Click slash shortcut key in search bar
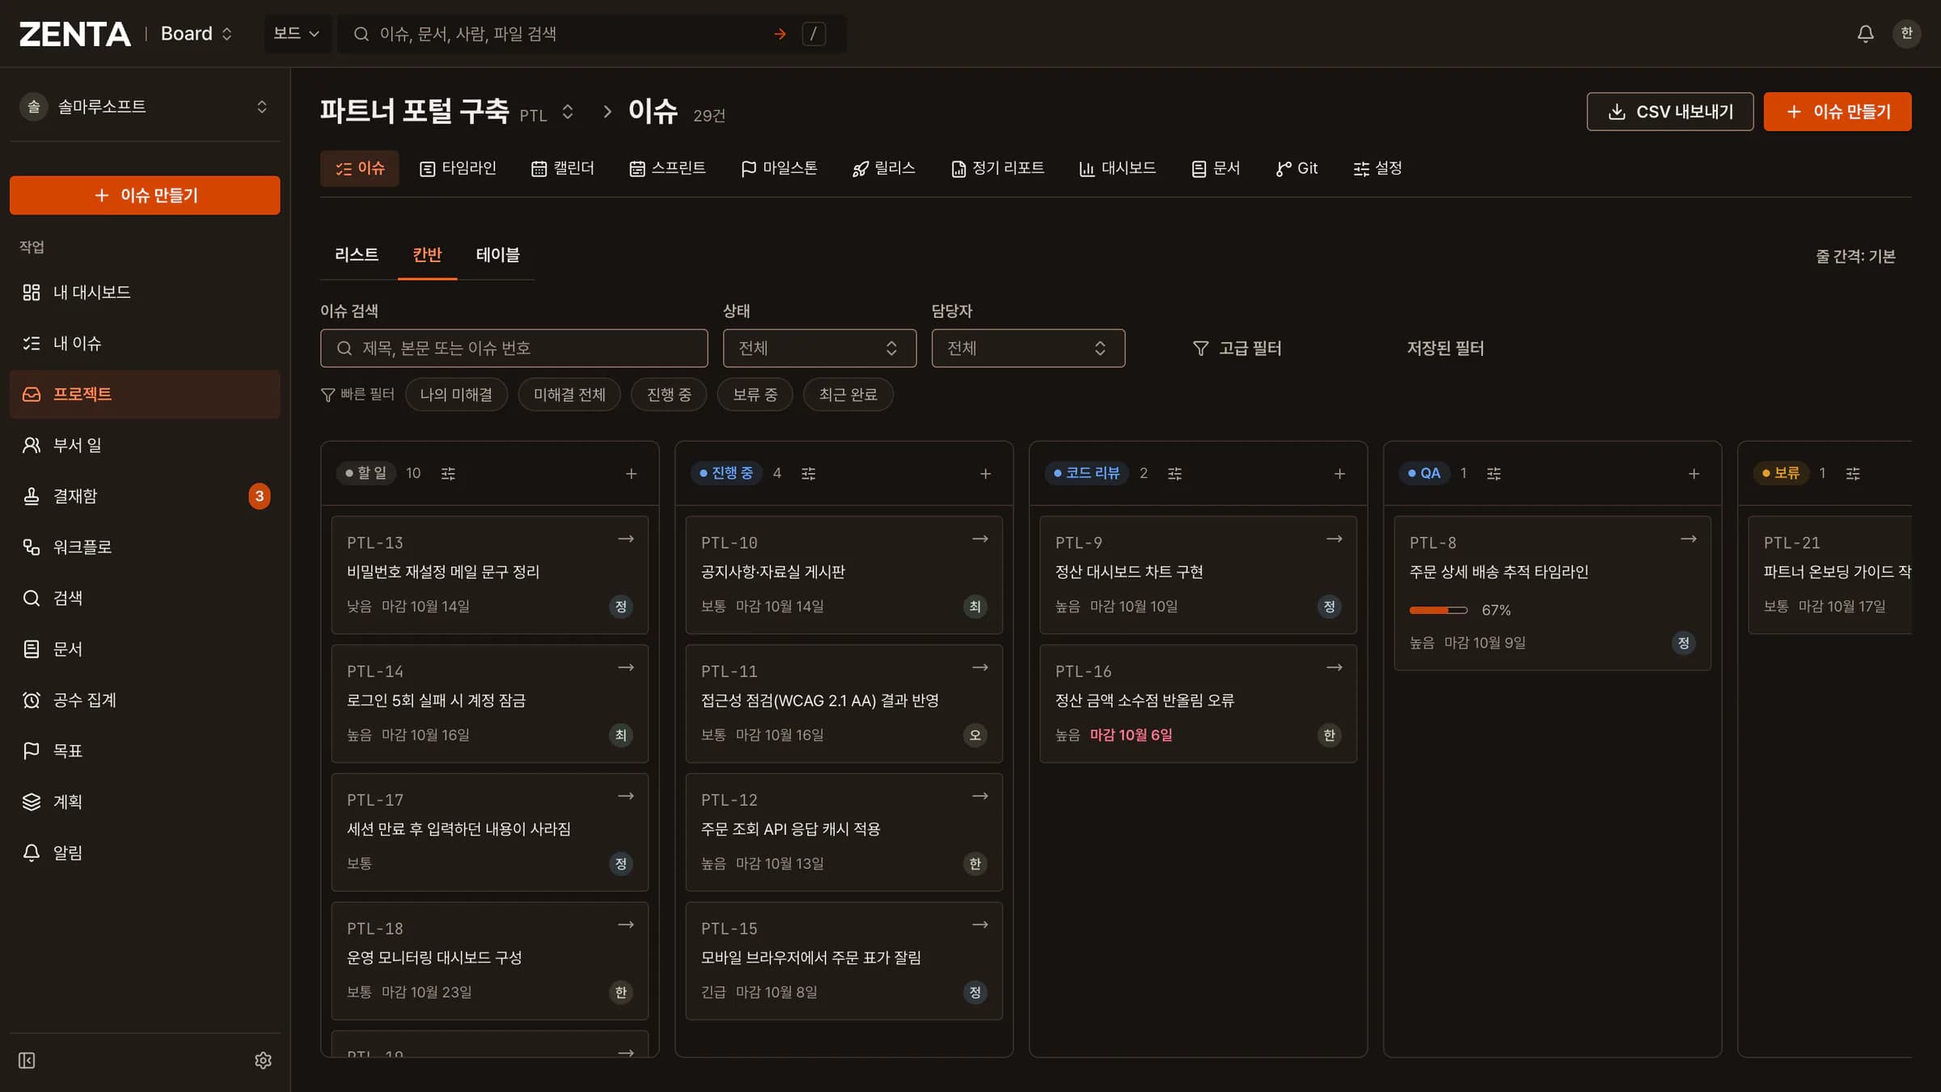The height and width of the screenshot is (1092, 1941). [814, 34]
